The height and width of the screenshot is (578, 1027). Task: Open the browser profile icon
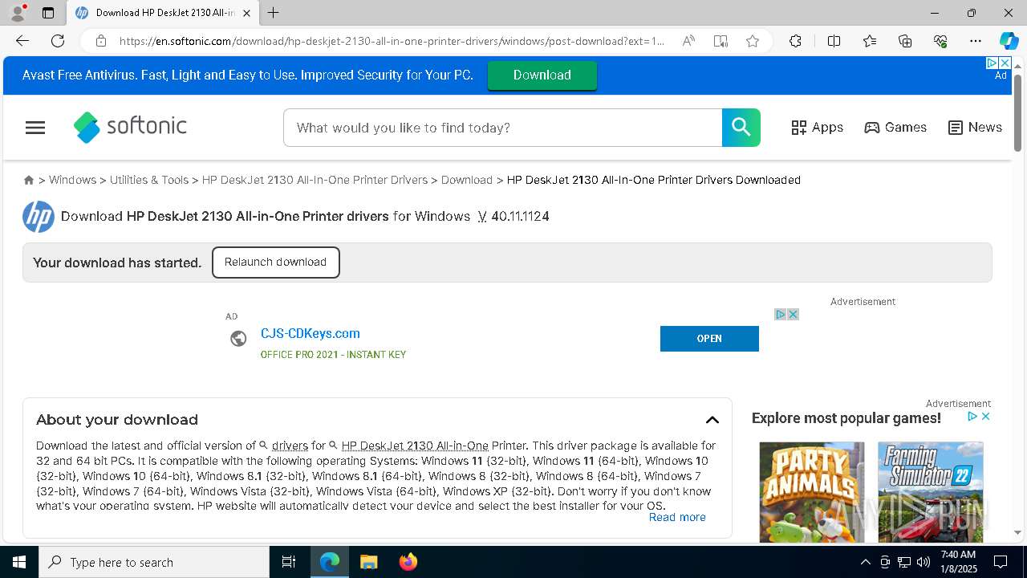point(18,13)
